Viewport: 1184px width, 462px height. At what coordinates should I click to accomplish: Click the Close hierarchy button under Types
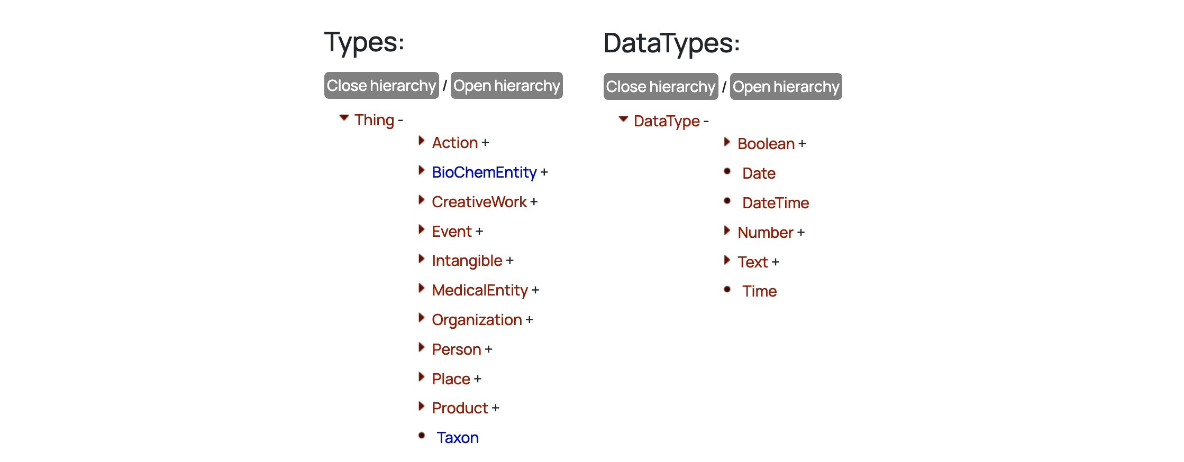click(x=381, y=86)
